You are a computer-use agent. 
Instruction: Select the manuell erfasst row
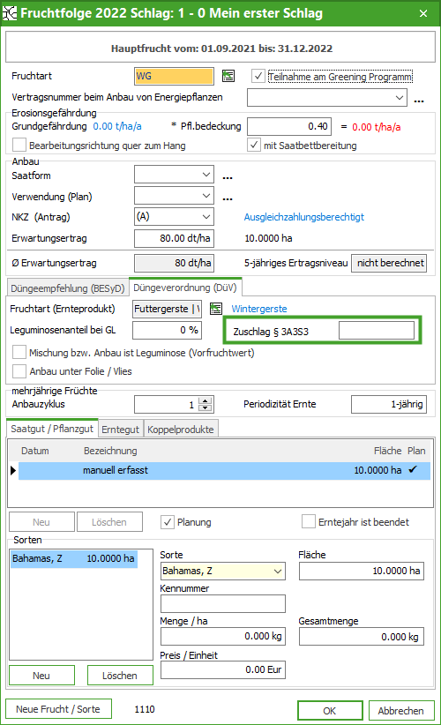224,470
